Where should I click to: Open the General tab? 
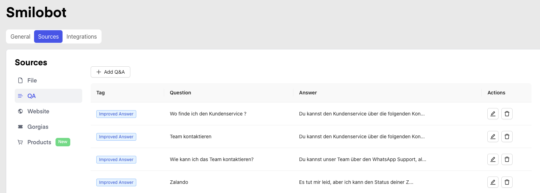pyautogui.click(x=20, y=36)
